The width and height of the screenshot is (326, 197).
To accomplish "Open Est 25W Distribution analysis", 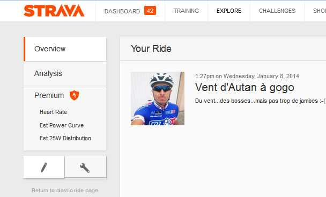I will pos(65,138).
